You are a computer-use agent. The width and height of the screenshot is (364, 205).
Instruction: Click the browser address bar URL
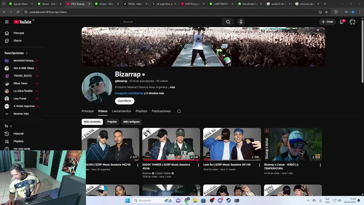48,12
